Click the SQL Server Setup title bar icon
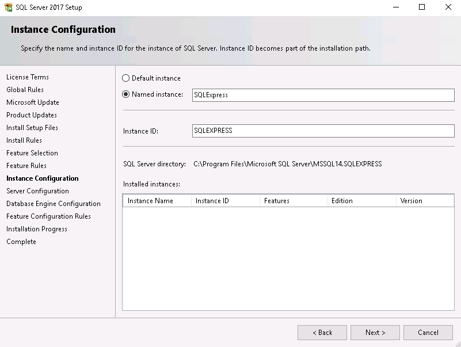Screen dimensions: 461x347 [x=8, y=7]
